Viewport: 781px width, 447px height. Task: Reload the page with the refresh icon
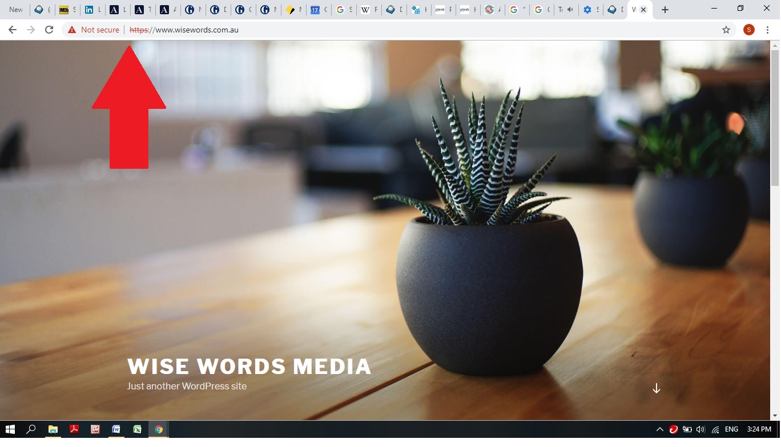(49, 30)
